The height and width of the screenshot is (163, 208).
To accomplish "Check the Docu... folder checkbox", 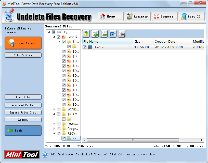I will [x=59, y=124].
